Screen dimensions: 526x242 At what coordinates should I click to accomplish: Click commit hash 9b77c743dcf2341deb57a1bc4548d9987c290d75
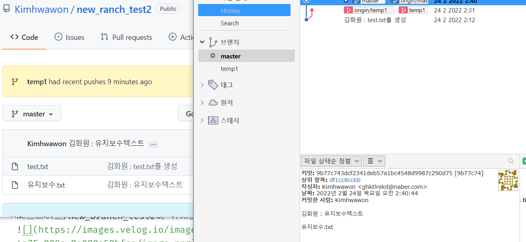(x=384, y=173)
